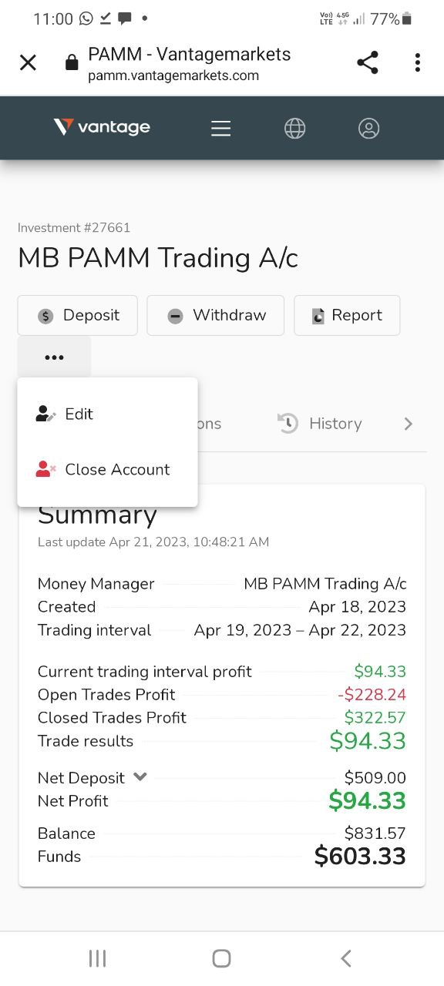This screenshot has height=986, width=444.
Task: Show more tabs with right chevron
Action: (409, 423)
